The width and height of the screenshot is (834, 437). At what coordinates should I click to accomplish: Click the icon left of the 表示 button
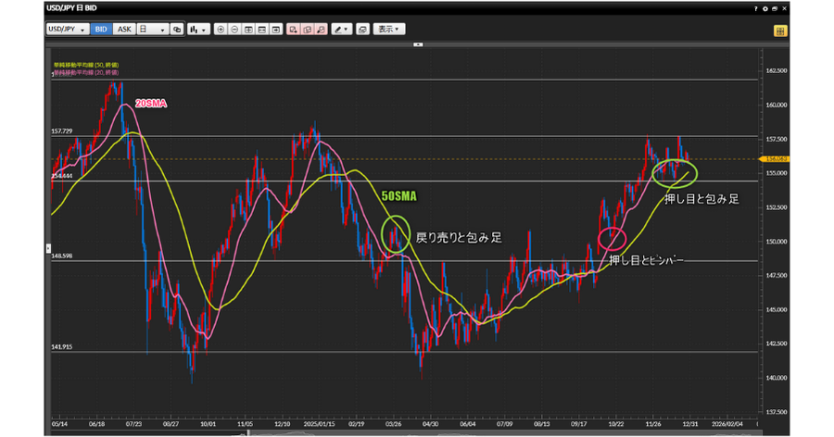click(x=362, y=30)
